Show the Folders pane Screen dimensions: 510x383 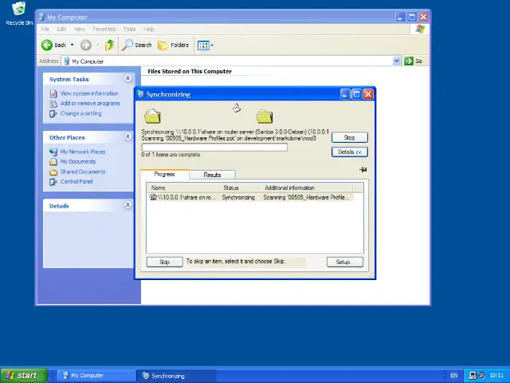tap(173, 45)
